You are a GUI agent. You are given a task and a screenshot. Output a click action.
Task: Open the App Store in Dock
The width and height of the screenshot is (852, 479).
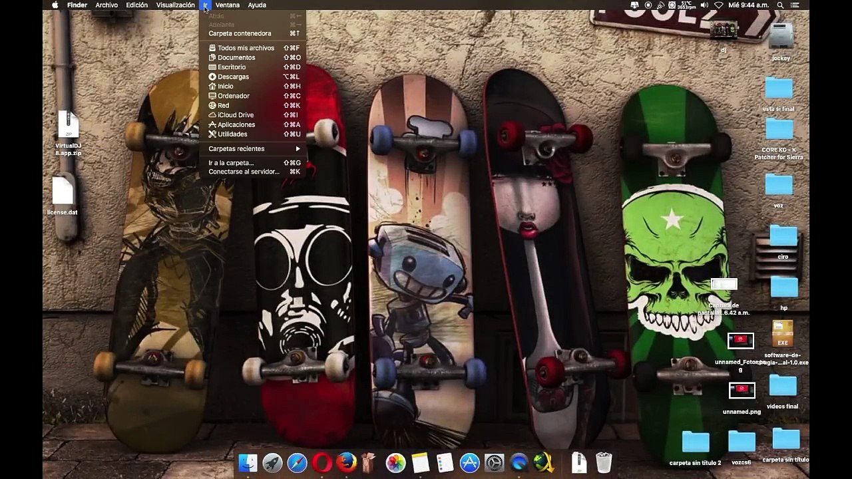tap(469, 462)
